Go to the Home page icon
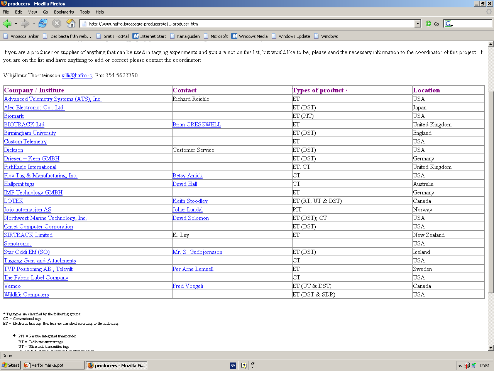494x371 pixels. [71, 24]
